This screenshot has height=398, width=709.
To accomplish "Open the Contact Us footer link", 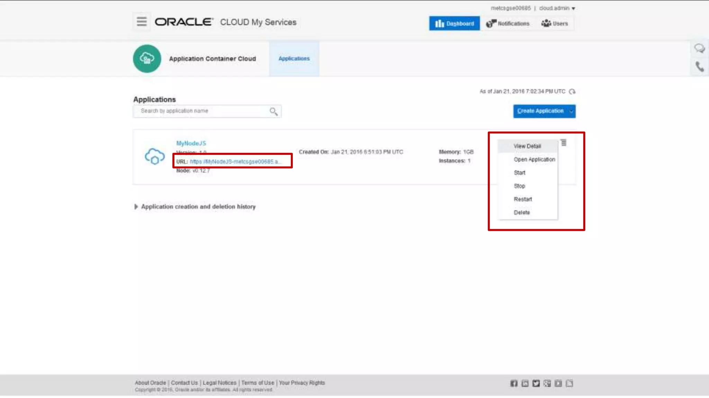I will point(184,383).
